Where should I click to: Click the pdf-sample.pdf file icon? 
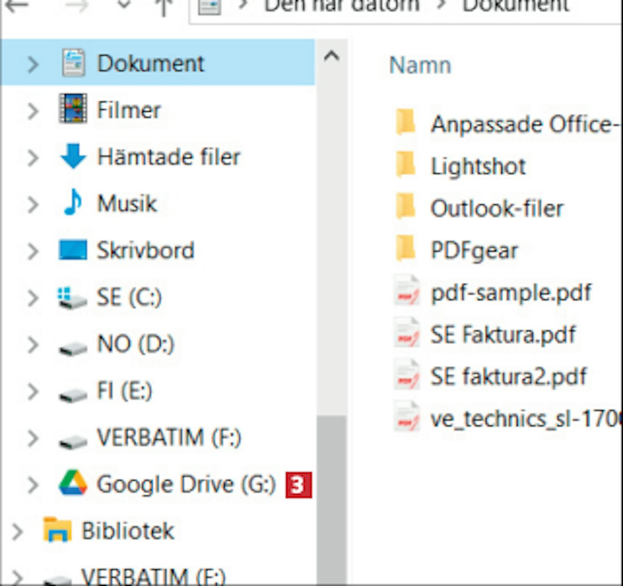[x=407, y=292]
